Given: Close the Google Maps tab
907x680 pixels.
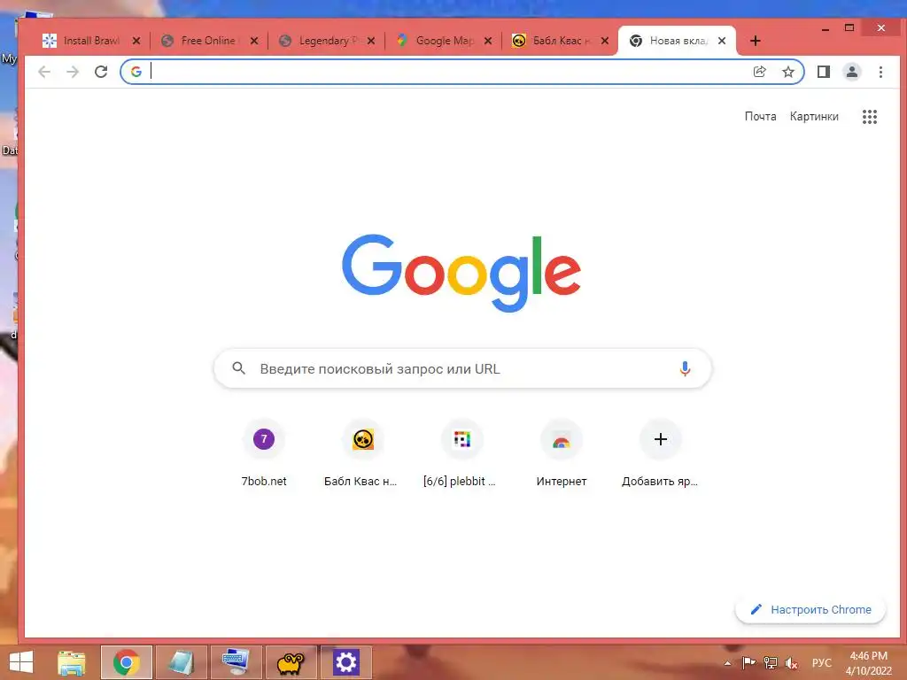Looking at the screenshot, I should (488, 41).
